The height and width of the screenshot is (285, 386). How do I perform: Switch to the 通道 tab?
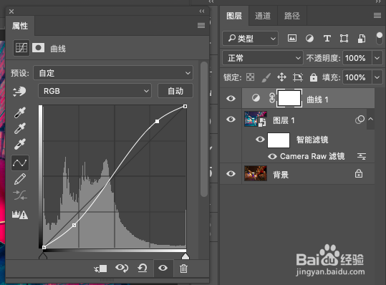[x=263, y=16]
